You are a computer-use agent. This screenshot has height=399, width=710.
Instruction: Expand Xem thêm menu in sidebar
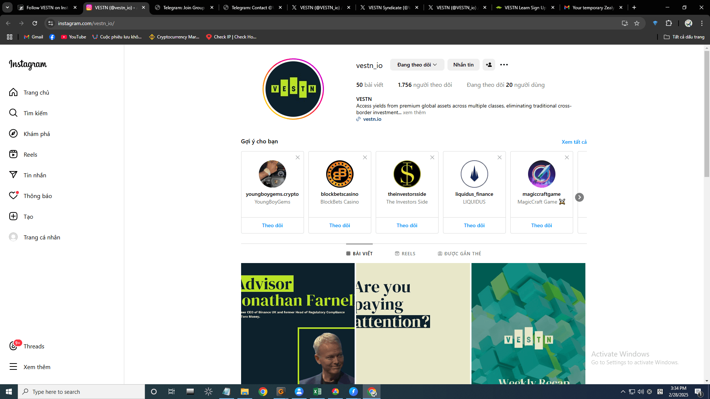pos(13,367)
